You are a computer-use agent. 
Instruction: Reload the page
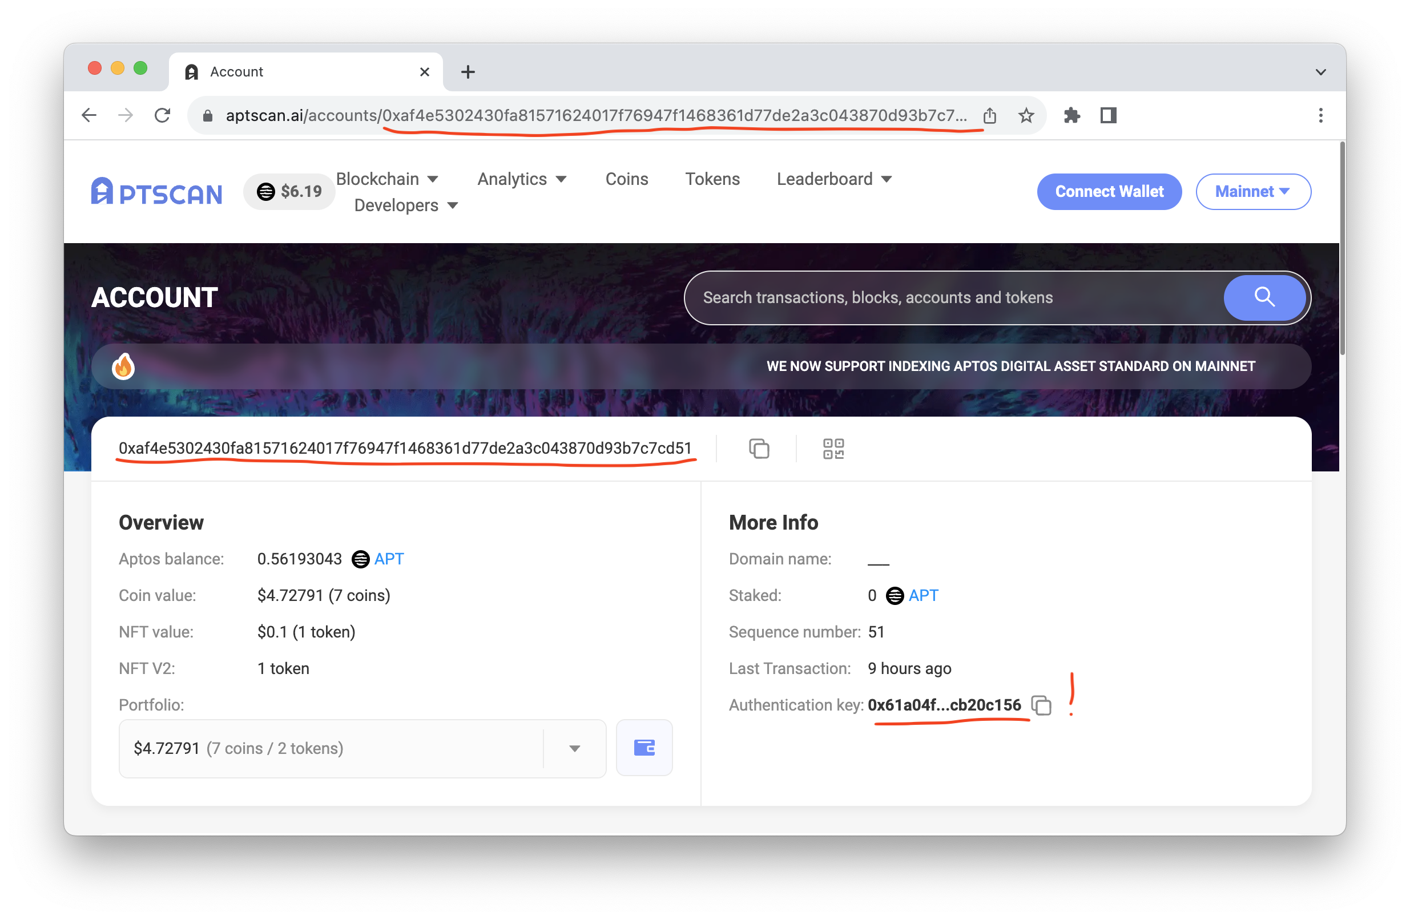[x=162, y=115]
